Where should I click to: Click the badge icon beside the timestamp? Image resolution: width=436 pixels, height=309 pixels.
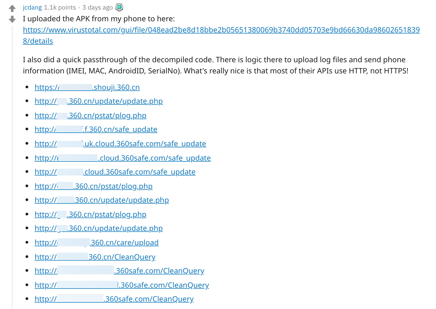119,7
